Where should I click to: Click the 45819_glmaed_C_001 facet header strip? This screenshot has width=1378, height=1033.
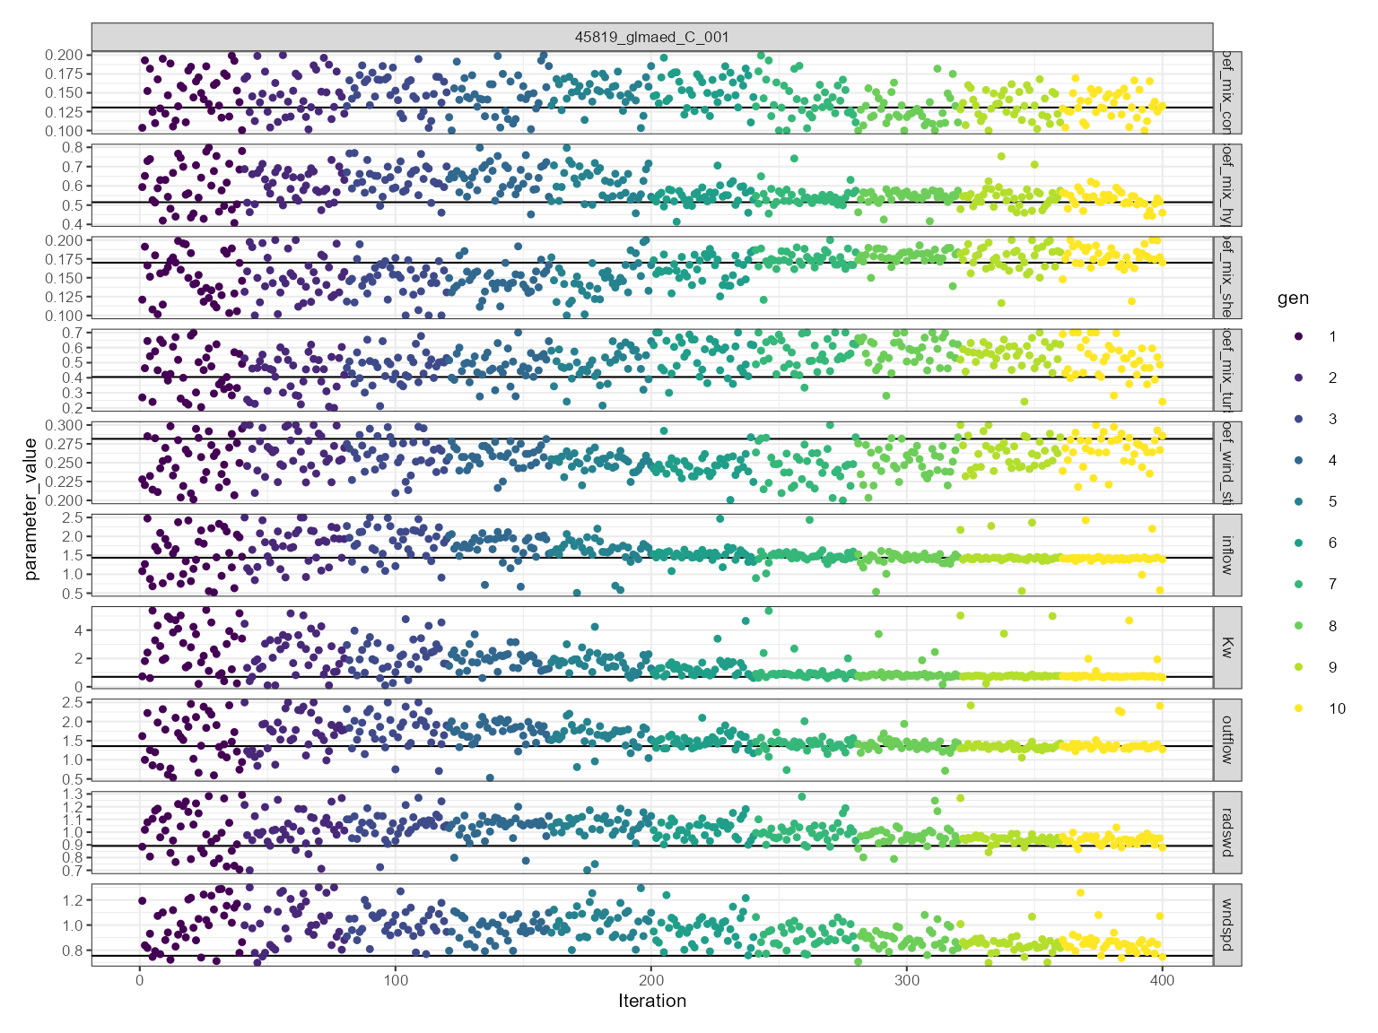point(651,37)
